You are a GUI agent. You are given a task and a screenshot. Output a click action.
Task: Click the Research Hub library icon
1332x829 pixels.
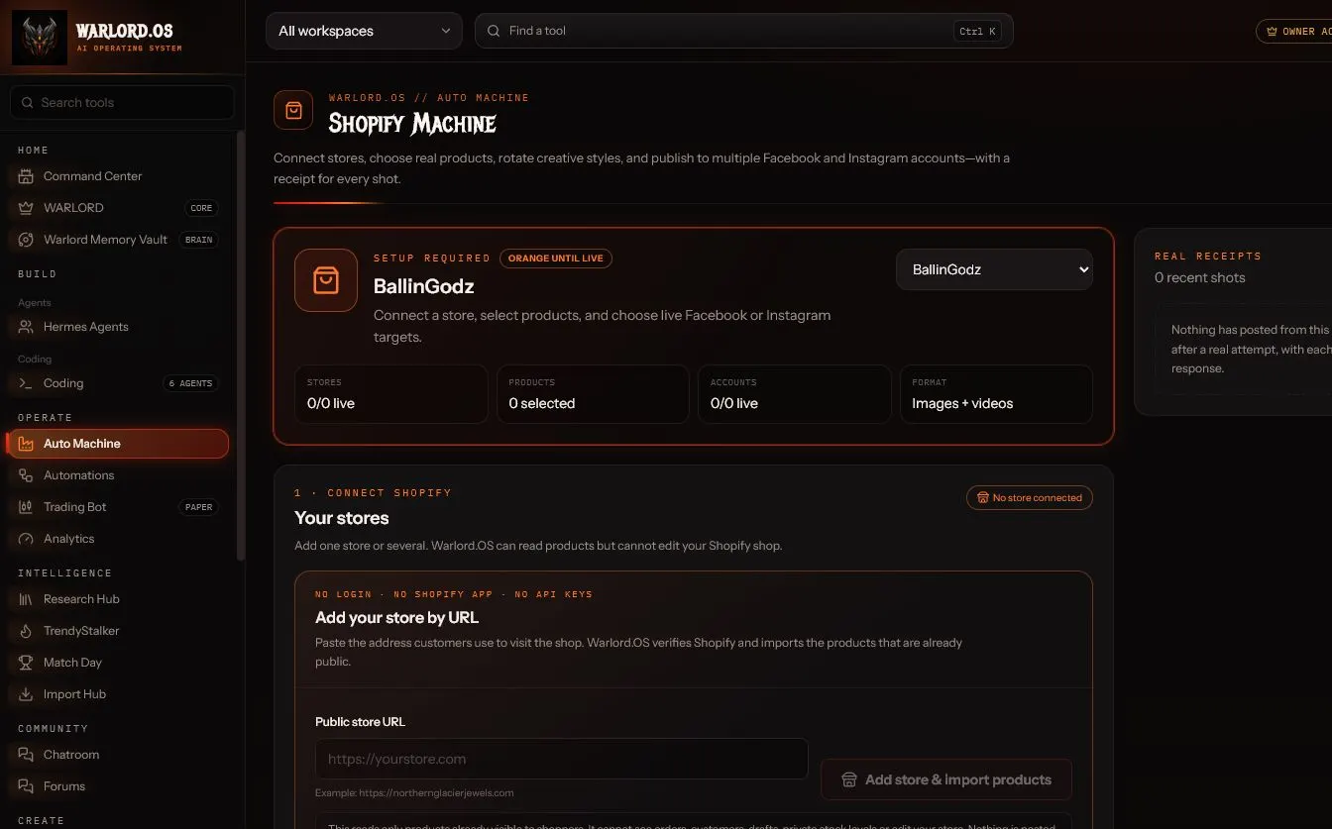(26, 599)
